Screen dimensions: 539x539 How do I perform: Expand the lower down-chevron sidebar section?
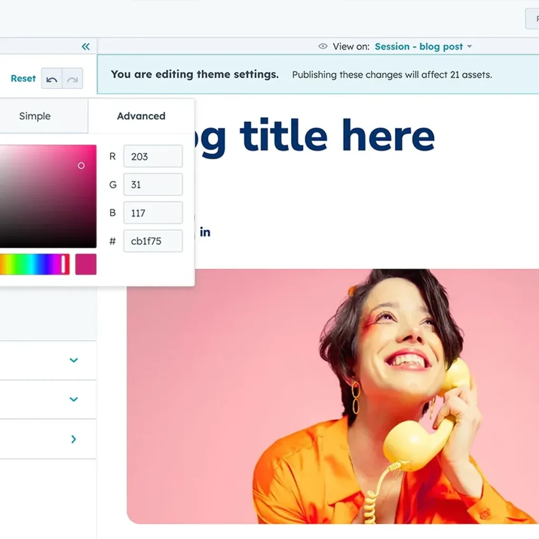pos(74,400)
